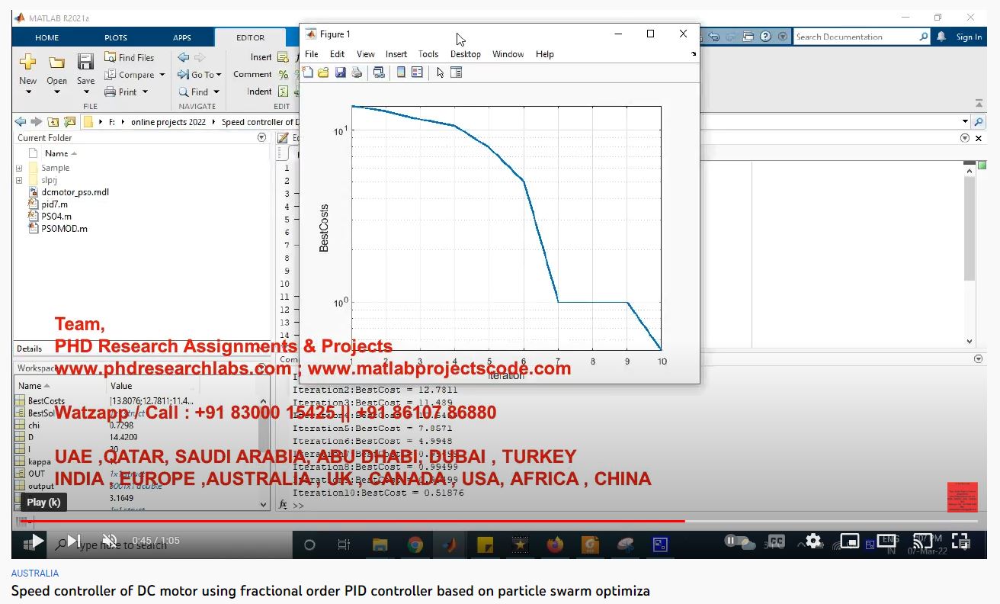
Task: Click Print Figure icon in Figure 1 toolbar
Action: (x=355, y=72)
